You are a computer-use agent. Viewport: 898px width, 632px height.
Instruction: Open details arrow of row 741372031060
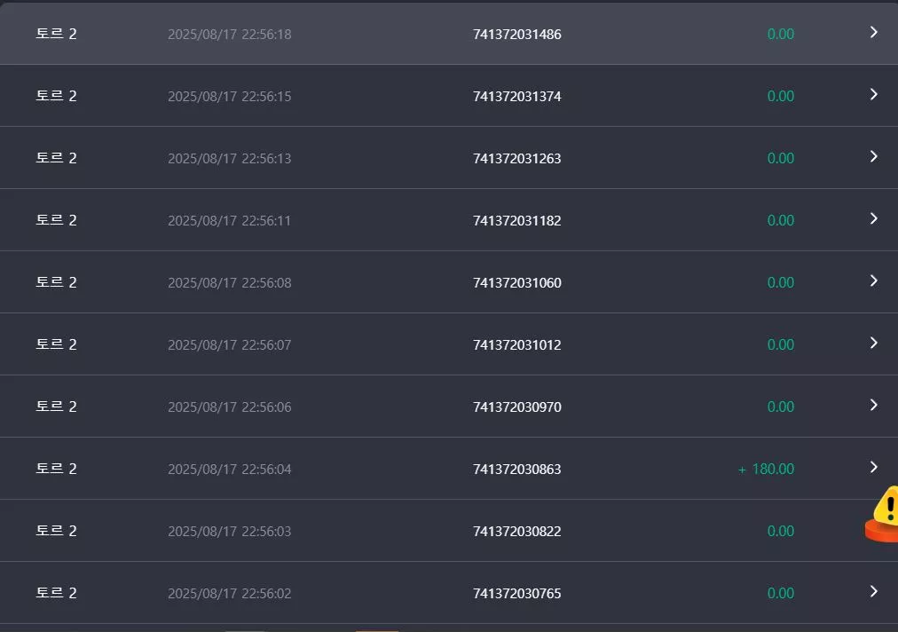click(x=873, y=280)
